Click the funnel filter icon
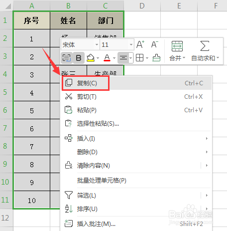This screenshot has height=231, width=227. (x=69, y=195)
